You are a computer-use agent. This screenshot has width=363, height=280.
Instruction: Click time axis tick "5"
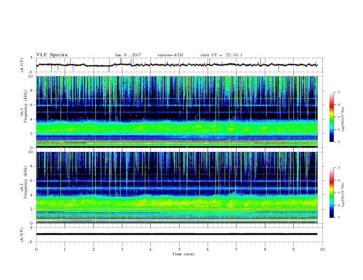point(179,249)
